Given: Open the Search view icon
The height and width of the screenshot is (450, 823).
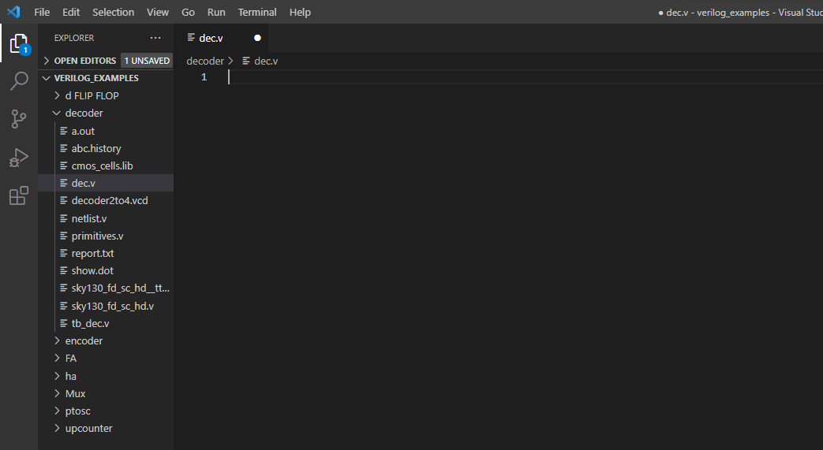Looking at the screenshot, I should (x=19, y=81).
